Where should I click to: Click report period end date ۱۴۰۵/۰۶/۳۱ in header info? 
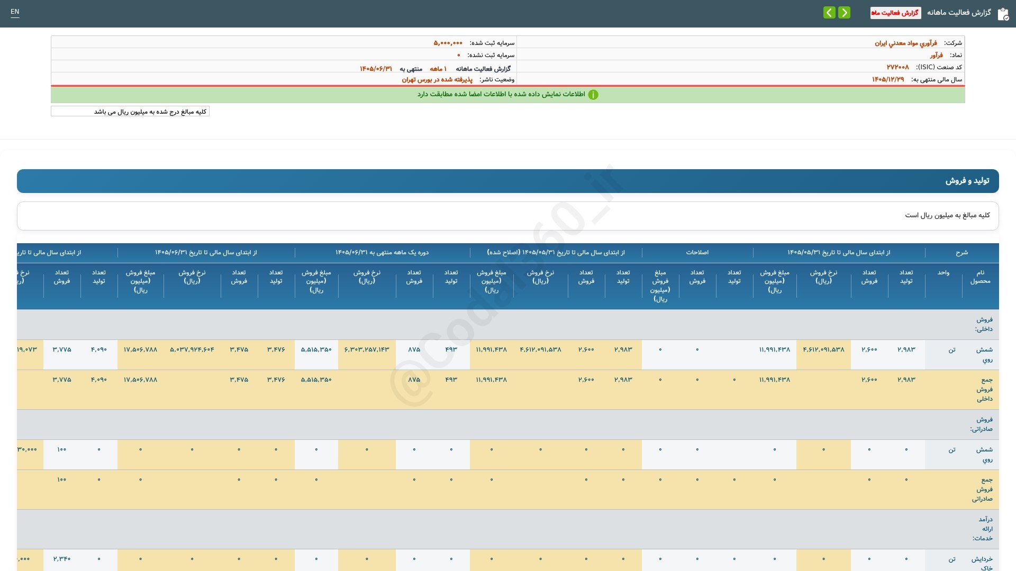[376, 69]
